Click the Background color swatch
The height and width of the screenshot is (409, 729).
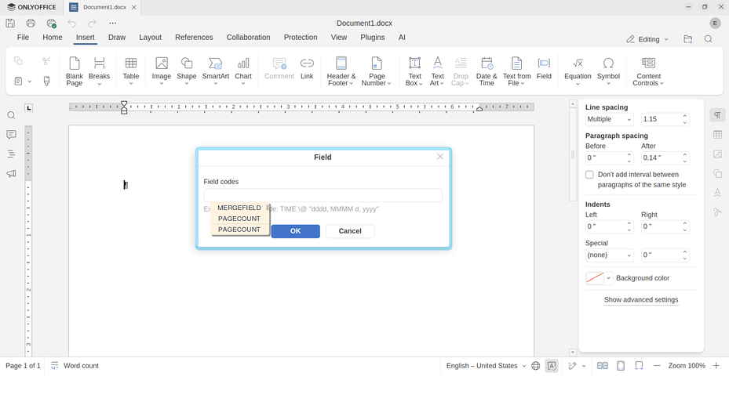(x=595, y=278)
